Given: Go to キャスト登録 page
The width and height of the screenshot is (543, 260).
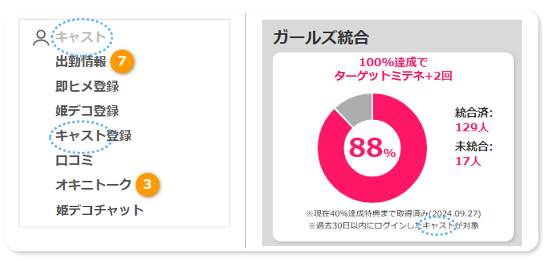Looking at the screenshot, I should [x=93, y=136].
